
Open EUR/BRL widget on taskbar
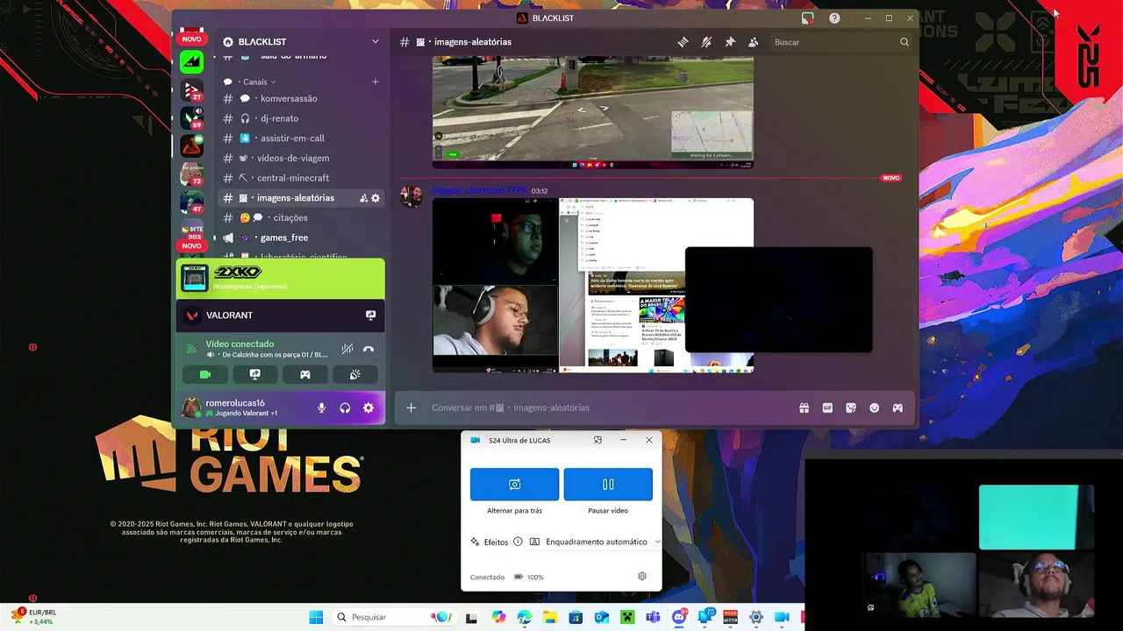tap(33, 617)
